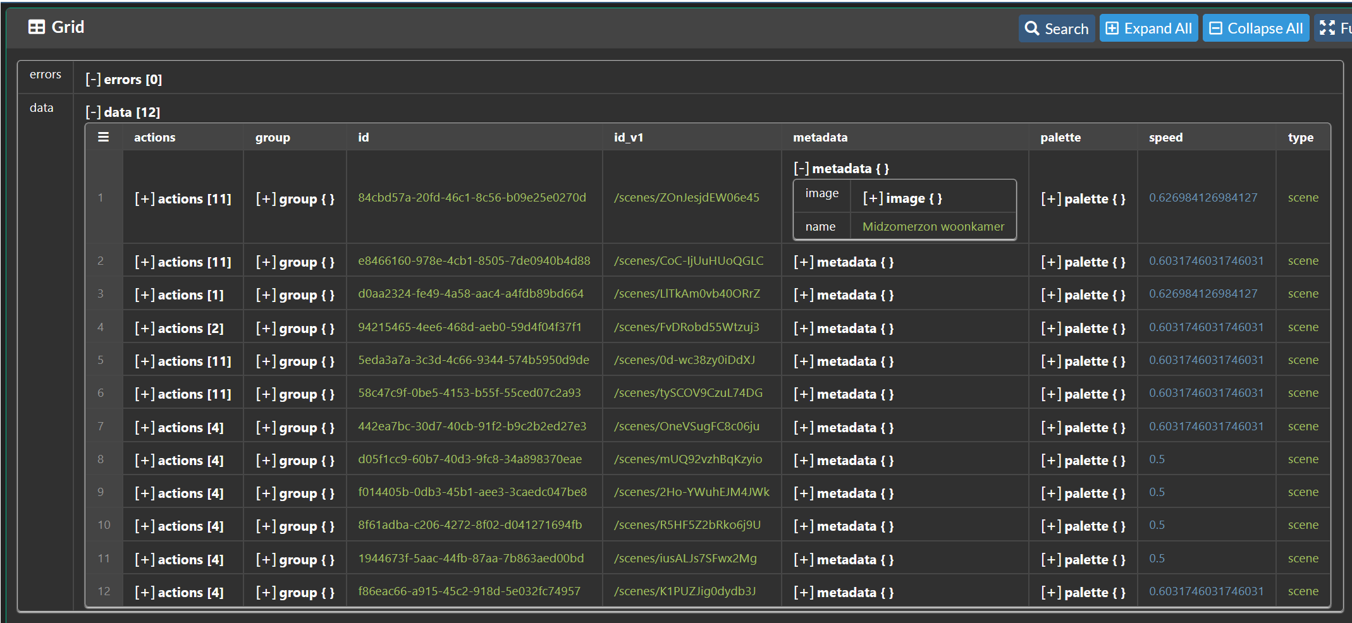The image size is (1352, 623).
Task: Collapse the errors [0] node
Action: click(93, 80)
